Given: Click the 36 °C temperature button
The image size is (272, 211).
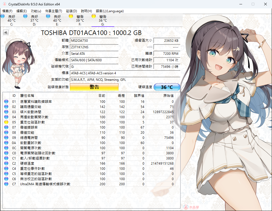Looking at the screenshot, I should coord(167,87).
